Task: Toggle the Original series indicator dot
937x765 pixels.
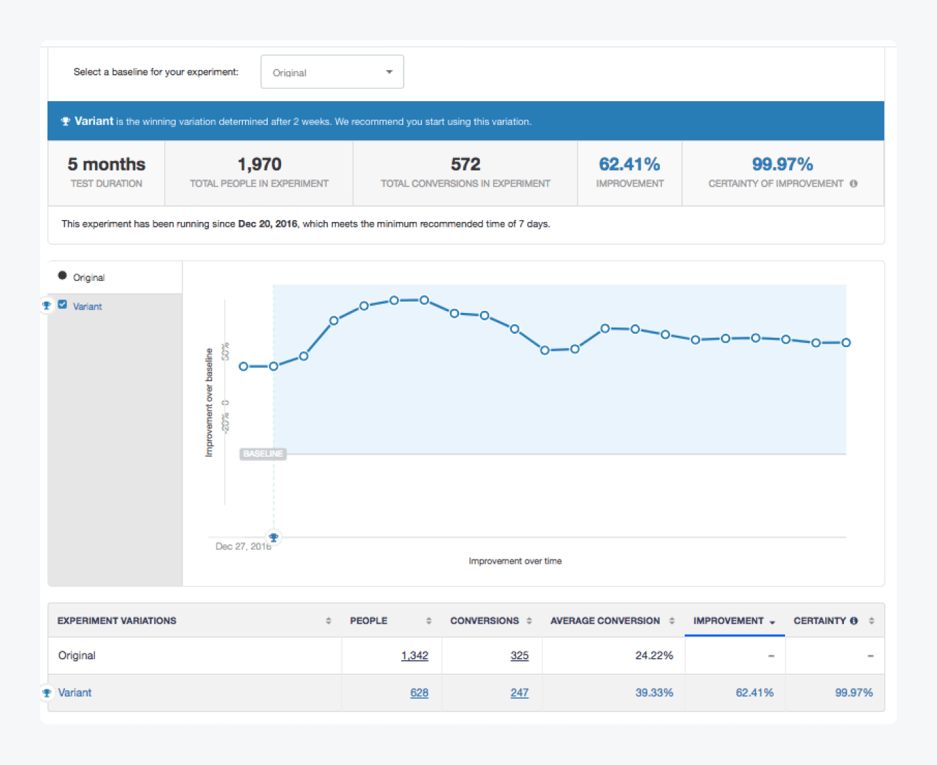Action: pos(62,275)
